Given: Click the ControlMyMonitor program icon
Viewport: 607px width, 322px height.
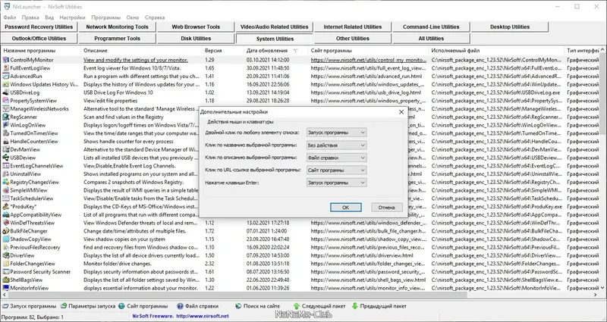Looking at the screenshot, I should 5,60.
